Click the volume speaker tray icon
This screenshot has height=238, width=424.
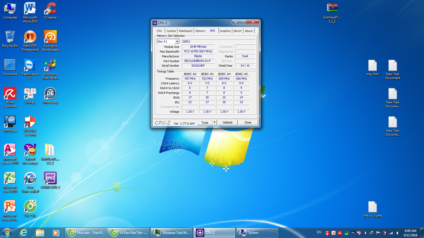click(x=397, y=233)
